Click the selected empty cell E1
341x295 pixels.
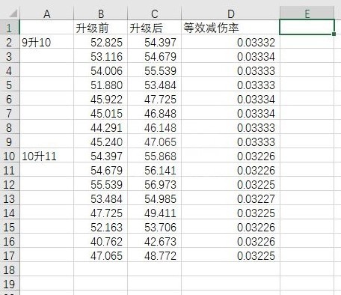click(x=307, y=28)
